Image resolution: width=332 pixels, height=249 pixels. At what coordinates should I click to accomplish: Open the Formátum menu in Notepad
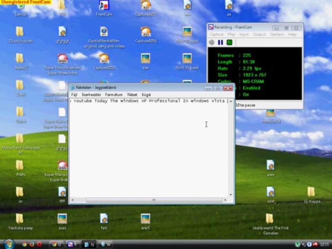coord(114,95)
